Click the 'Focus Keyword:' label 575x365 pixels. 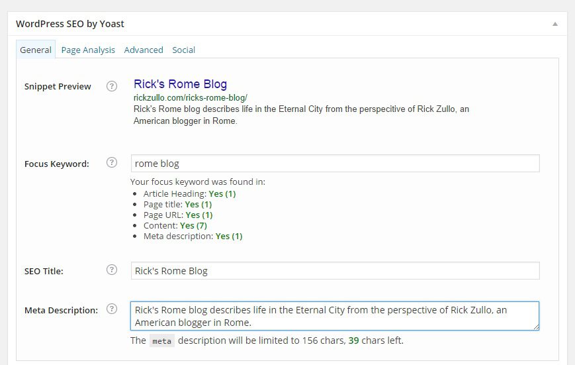pyautogui.click(x=57, y=164)
